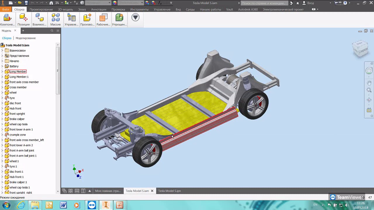Screen dimensions: 374x210
Task: Expand the Представления tree node
Action: [2, 56]
